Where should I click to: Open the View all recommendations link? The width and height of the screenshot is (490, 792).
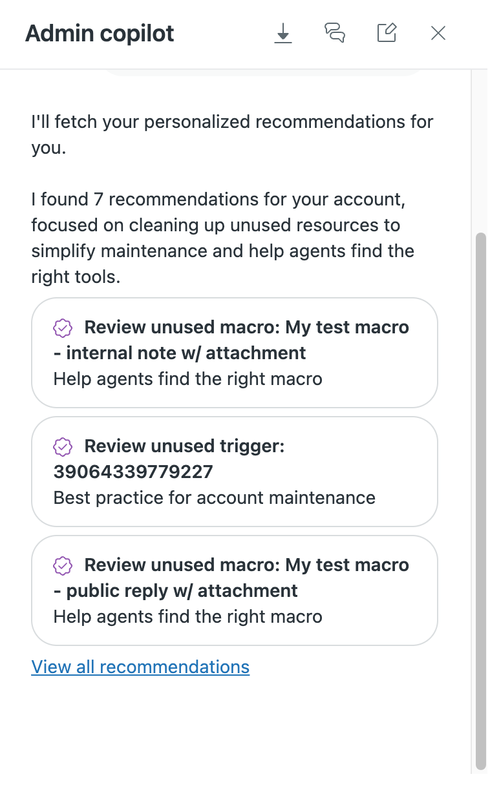[x=140, y=667]
